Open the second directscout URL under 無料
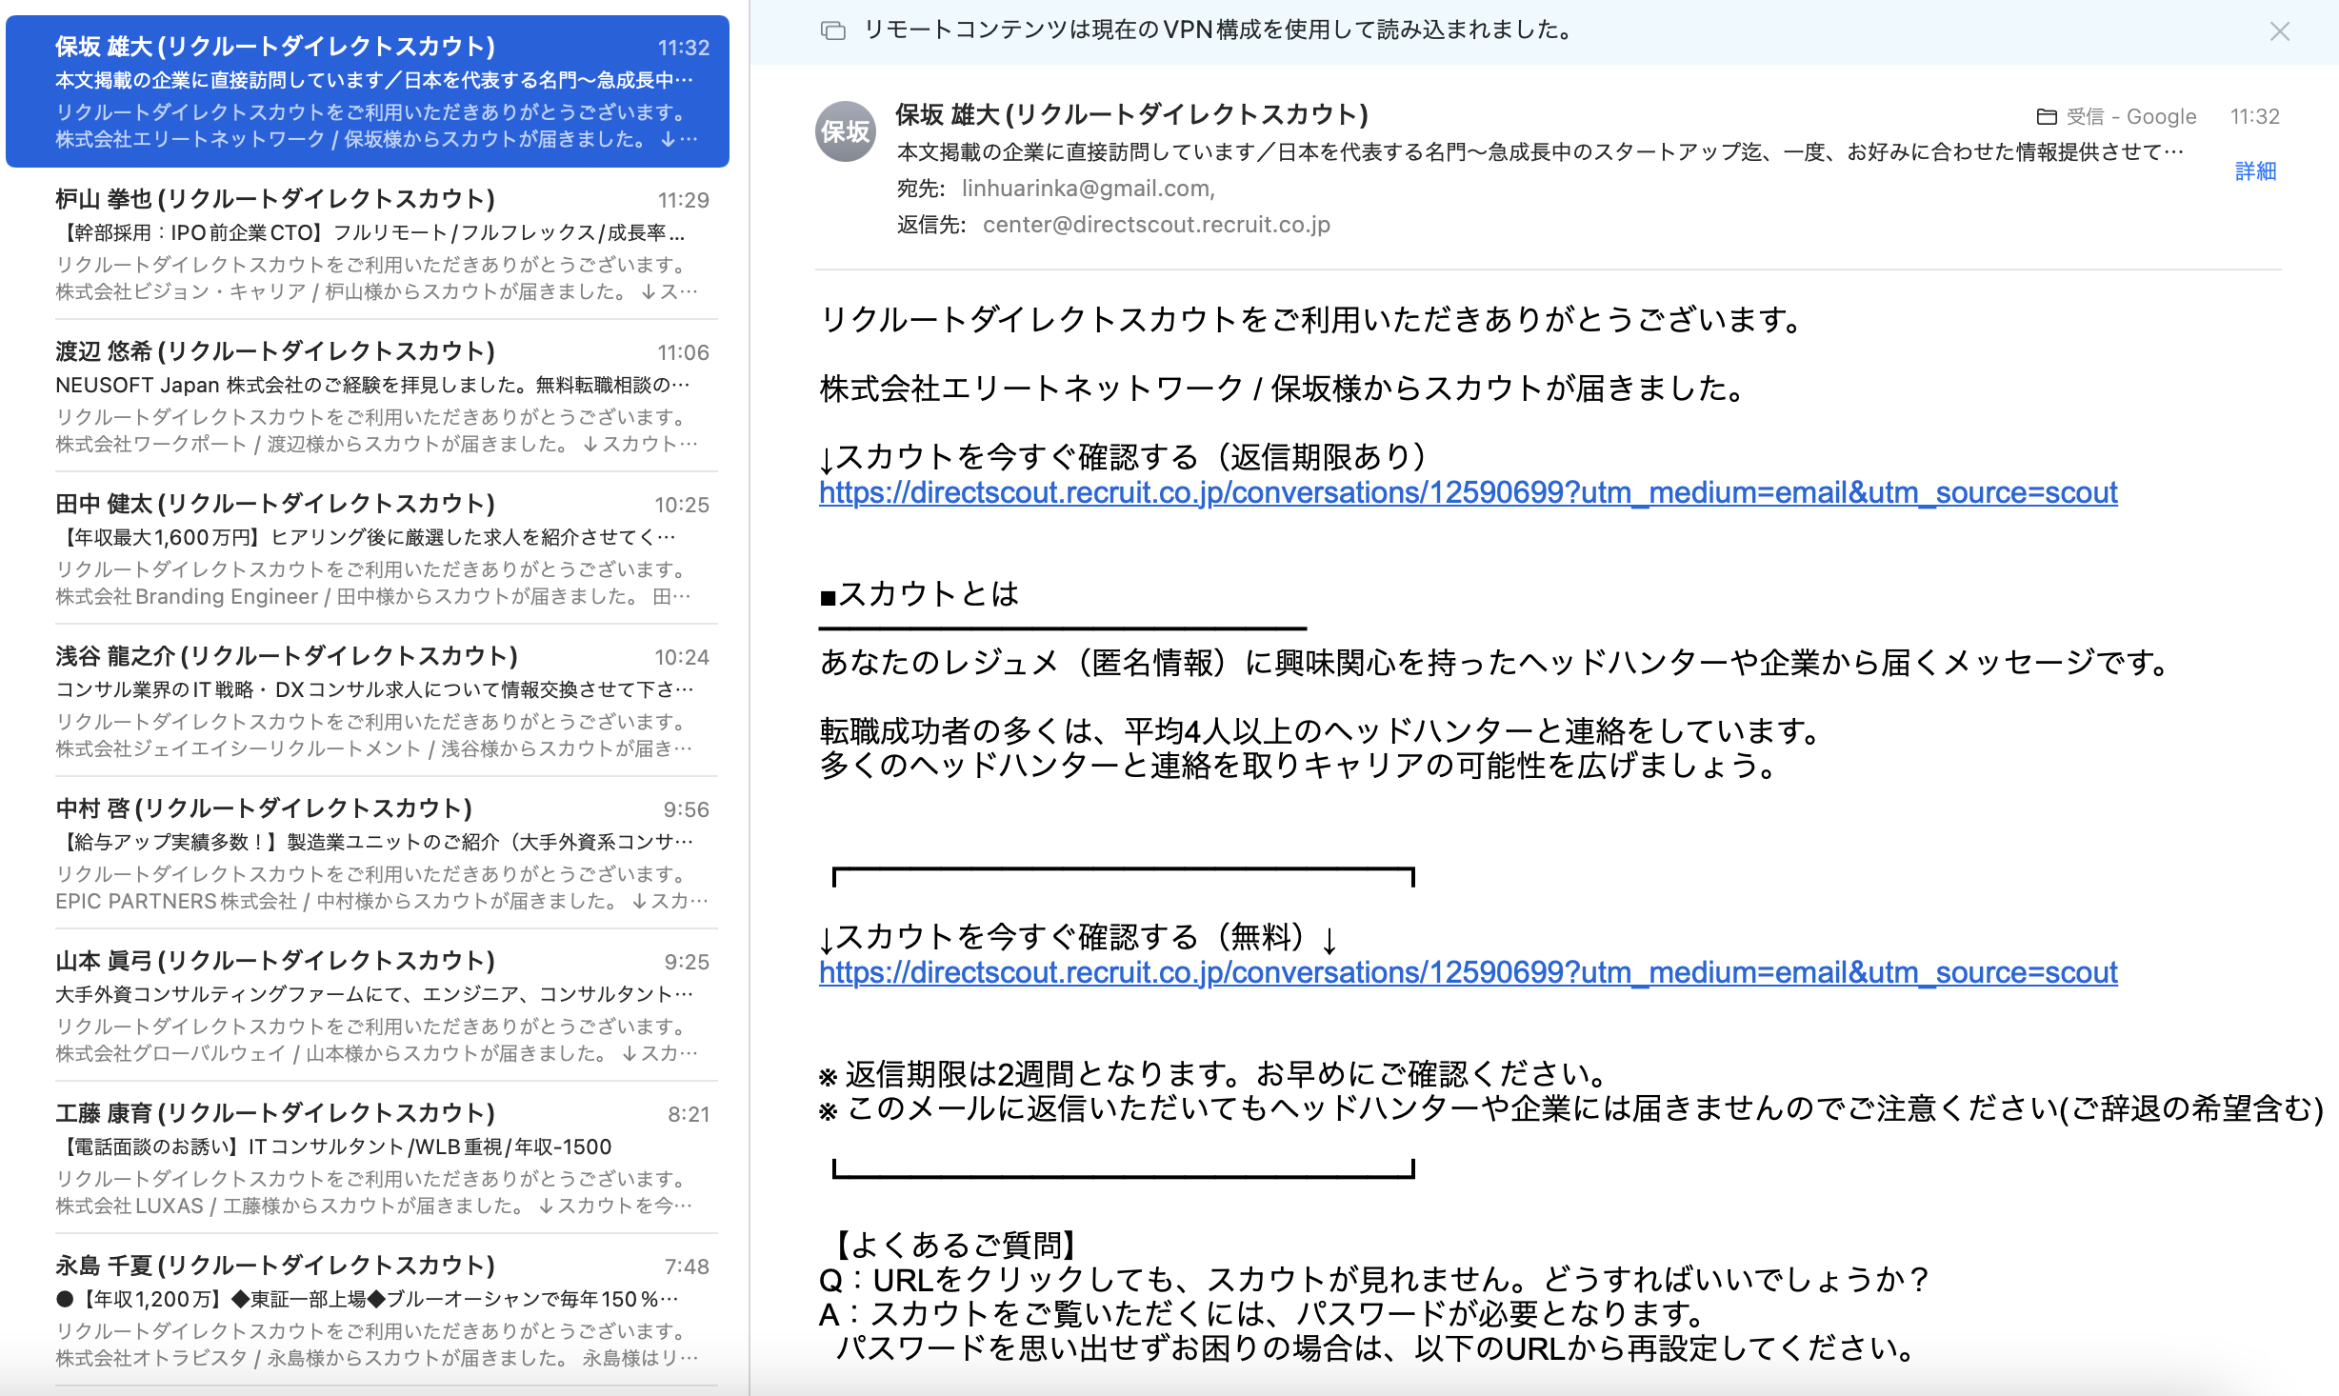This screenshot has width=2339, height=1396. 1468,972
